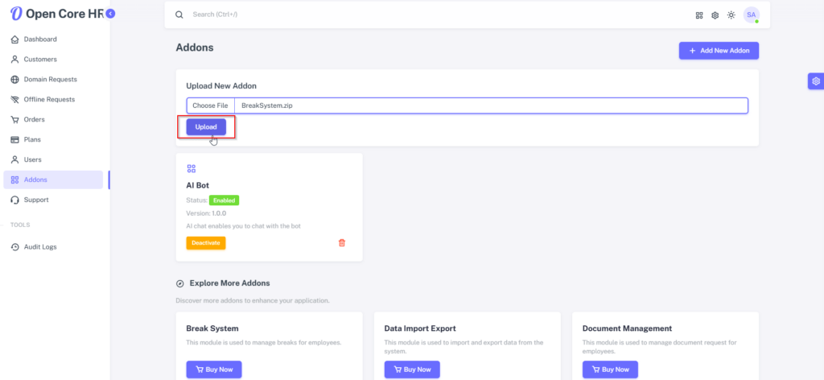Open the SA user avatar menu

752,15
